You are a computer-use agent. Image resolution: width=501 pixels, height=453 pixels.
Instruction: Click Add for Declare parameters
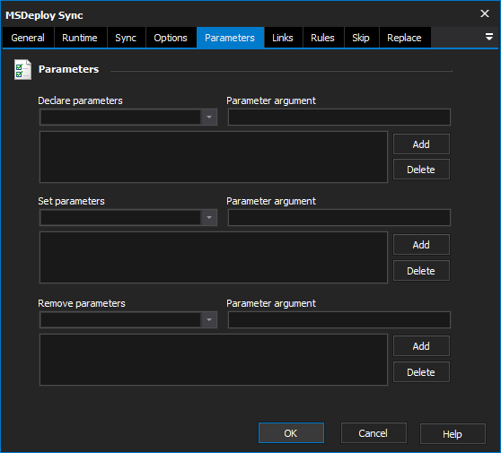(x=421, y=144)
